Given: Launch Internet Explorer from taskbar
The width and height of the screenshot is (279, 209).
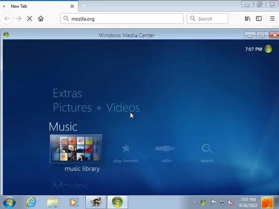Looking at the screenshot, I should point(31,202).
